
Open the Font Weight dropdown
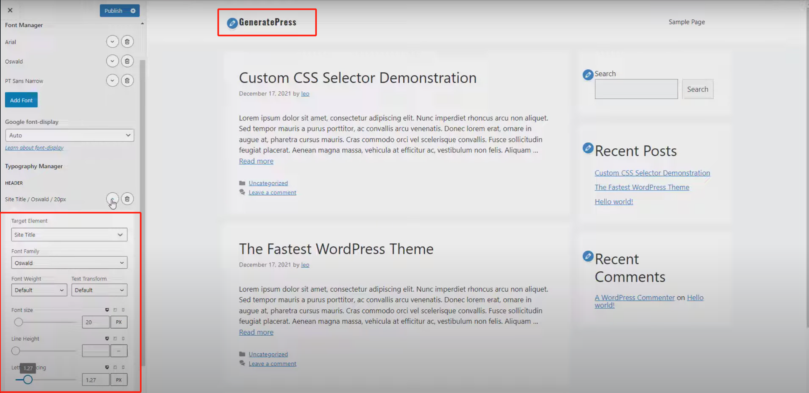click(x=39, y=290)
